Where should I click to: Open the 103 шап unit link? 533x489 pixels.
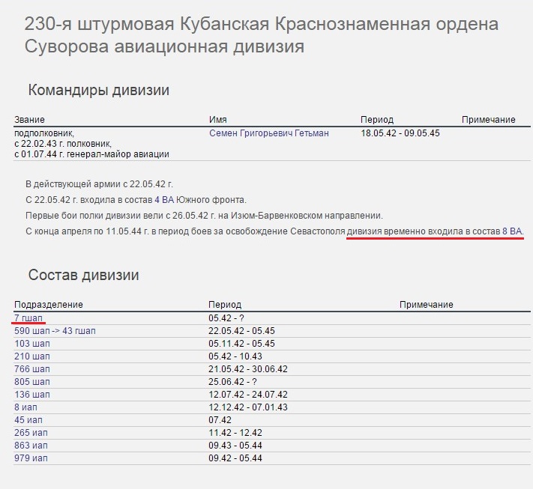[32, 344]
